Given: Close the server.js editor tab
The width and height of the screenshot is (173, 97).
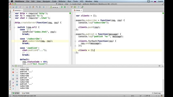Looking at the screenshot, I should (22, 10).
